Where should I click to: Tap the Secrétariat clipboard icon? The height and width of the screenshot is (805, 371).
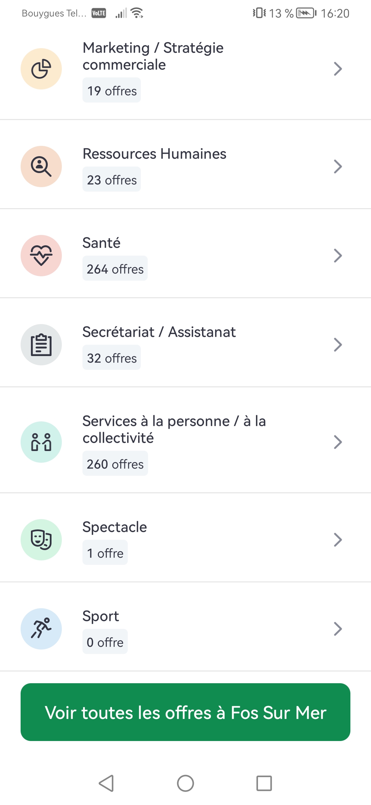pos(41,345)
